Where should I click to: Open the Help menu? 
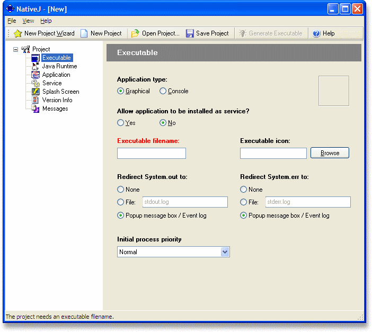[x=46, y=21]
